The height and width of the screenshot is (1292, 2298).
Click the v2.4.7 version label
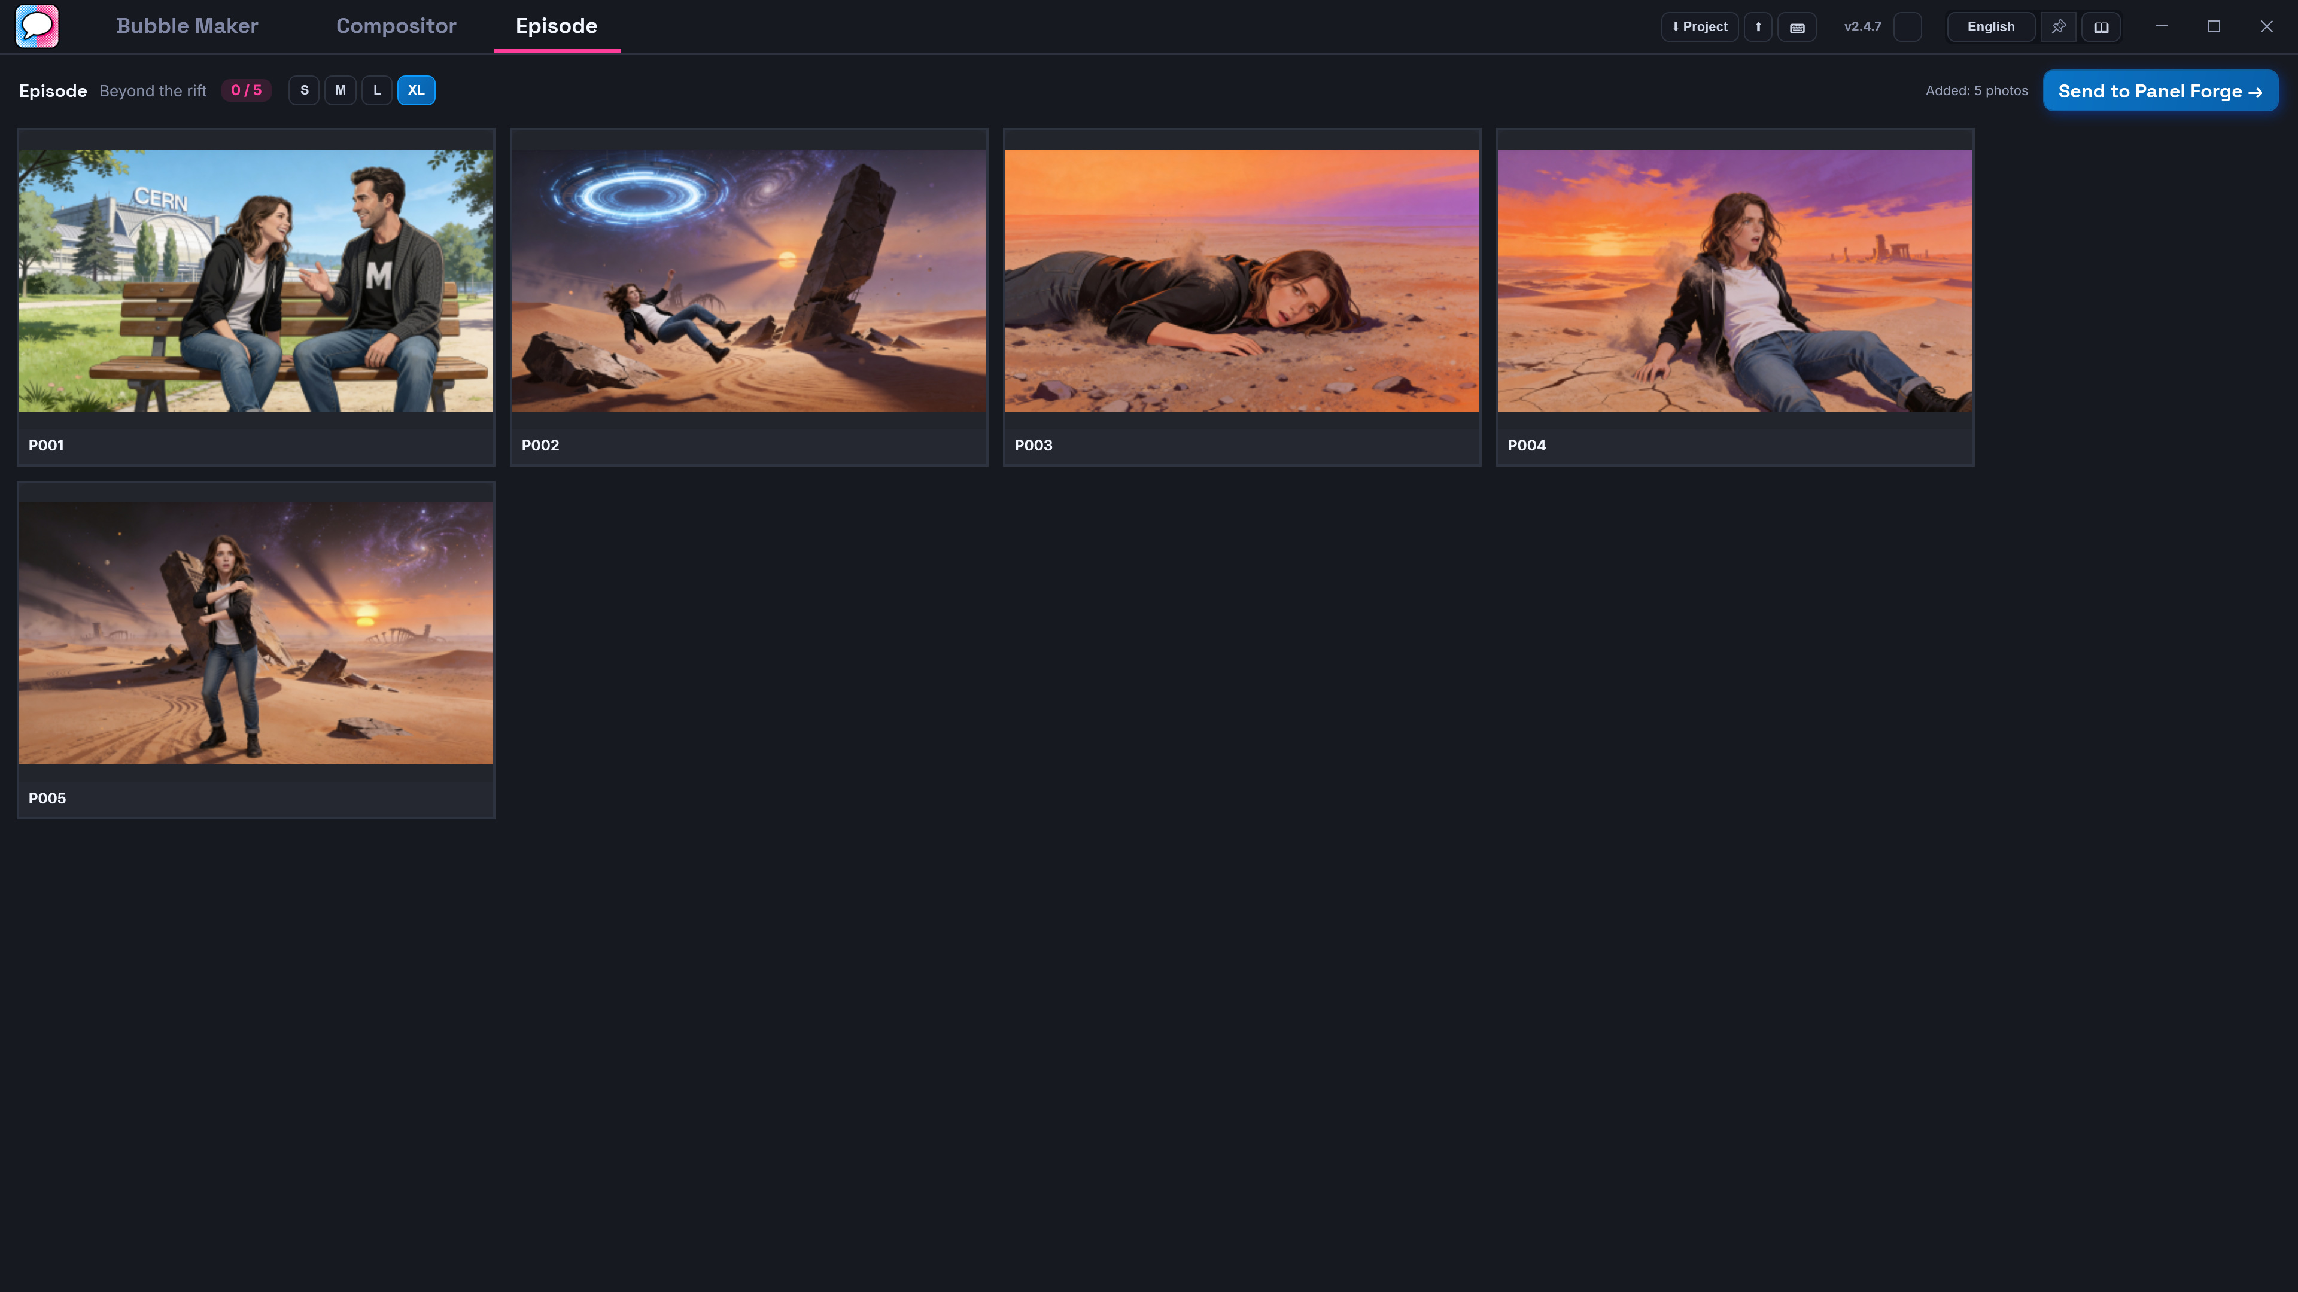tap(1863, 27)
